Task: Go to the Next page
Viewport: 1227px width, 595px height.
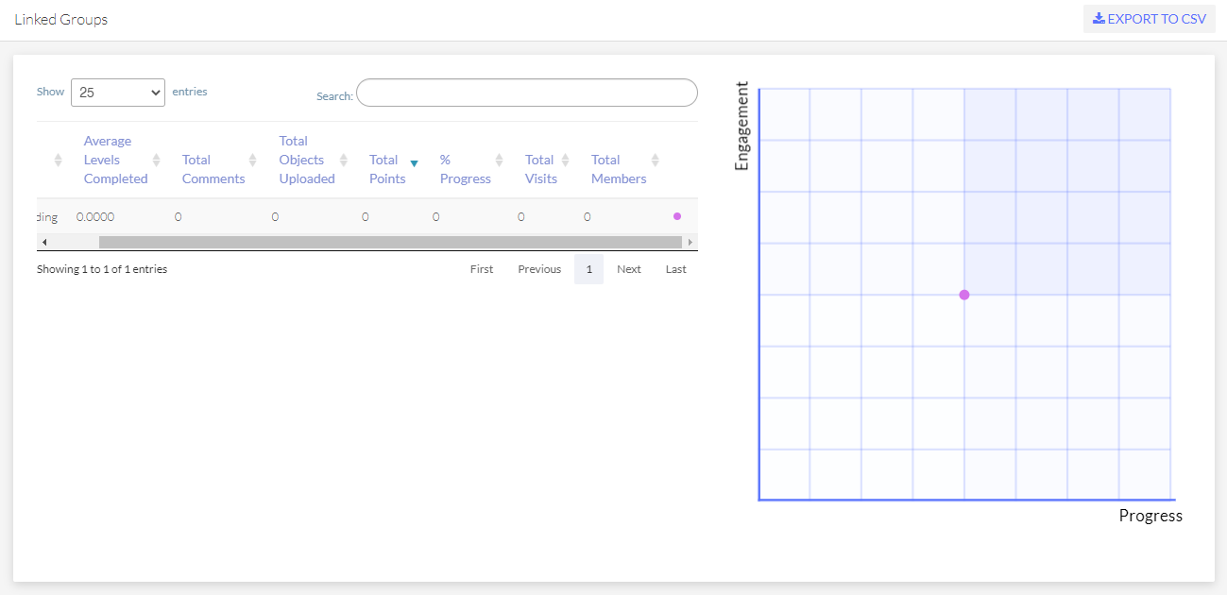Action: [629, 269]
